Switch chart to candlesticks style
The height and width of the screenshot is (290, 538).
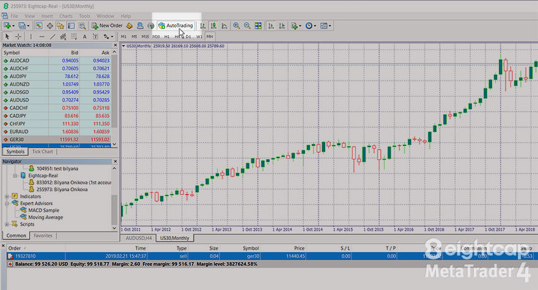tap(213, 26)
